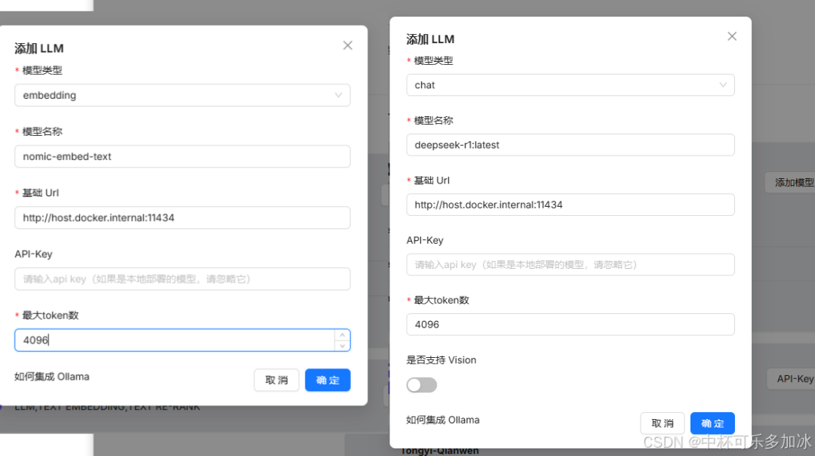This screenshot has width=815, height=456.
Task: Open 如何集成 Ollama link in the embedding dialog
Action: (x=51, y=376)
